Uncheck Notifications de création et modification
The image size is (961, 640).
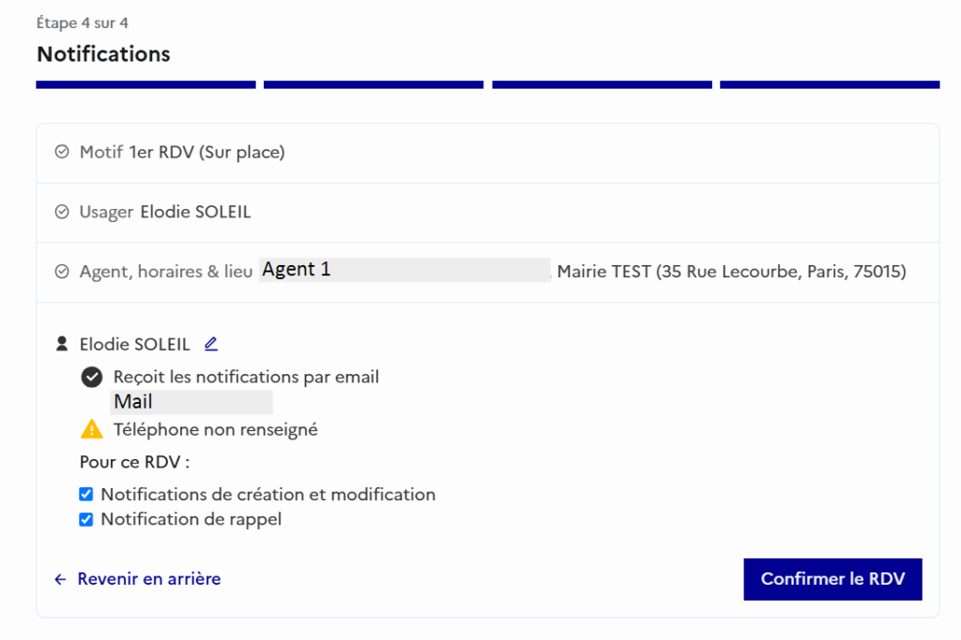pos(85,494)
